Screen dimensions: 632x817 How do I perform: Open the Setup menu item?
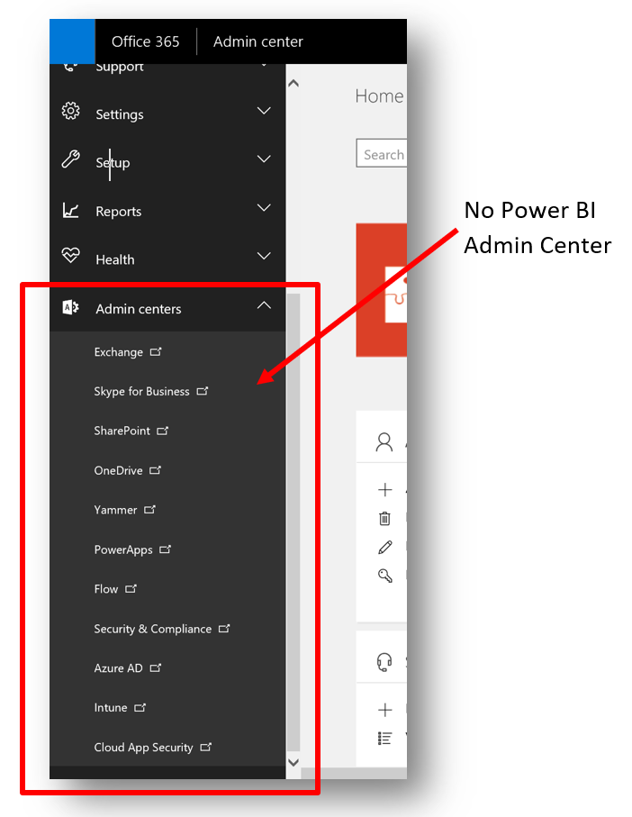coord(113,162)
